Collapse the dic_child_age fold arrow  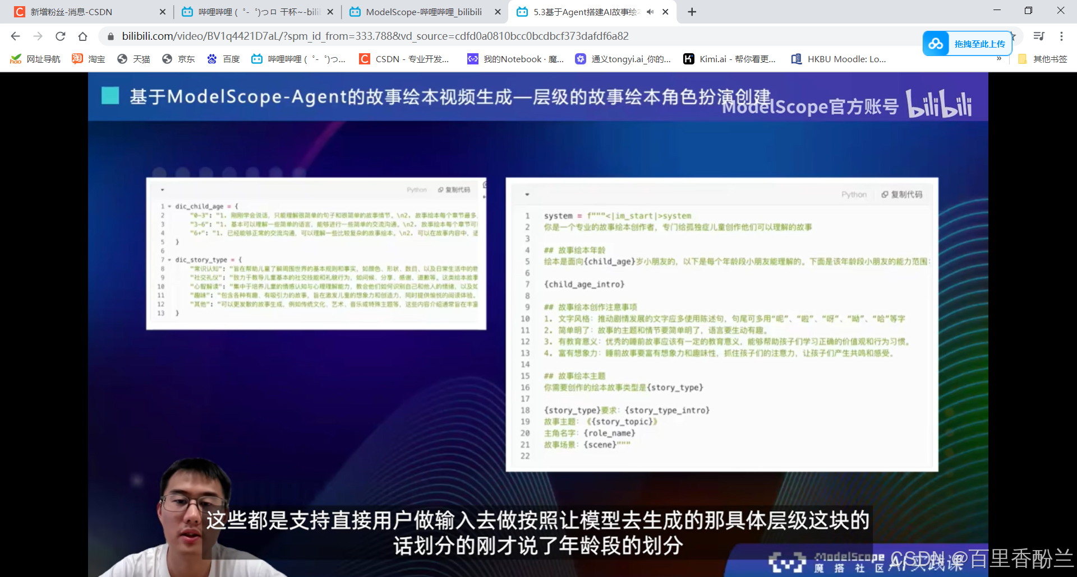(x=170, y=206)
